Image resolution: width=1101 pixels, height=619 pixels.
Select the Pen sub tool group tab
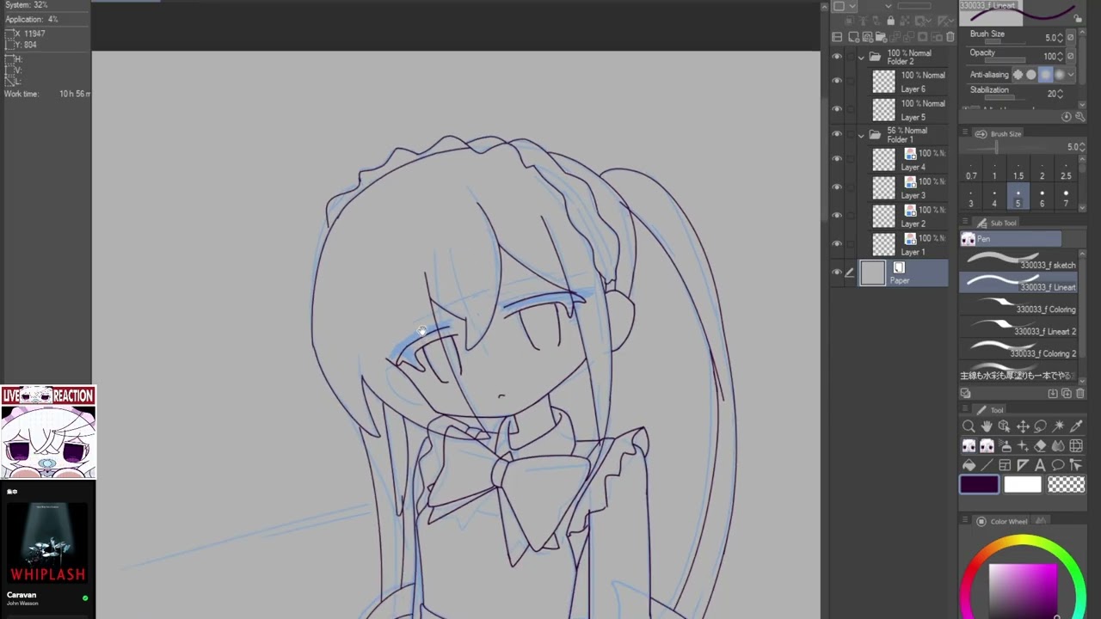click(1011, 239)
